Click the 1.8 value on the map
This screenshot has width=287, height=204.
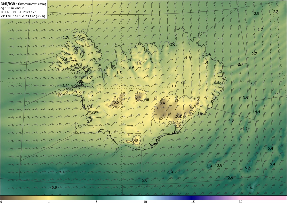pos(146,100)
